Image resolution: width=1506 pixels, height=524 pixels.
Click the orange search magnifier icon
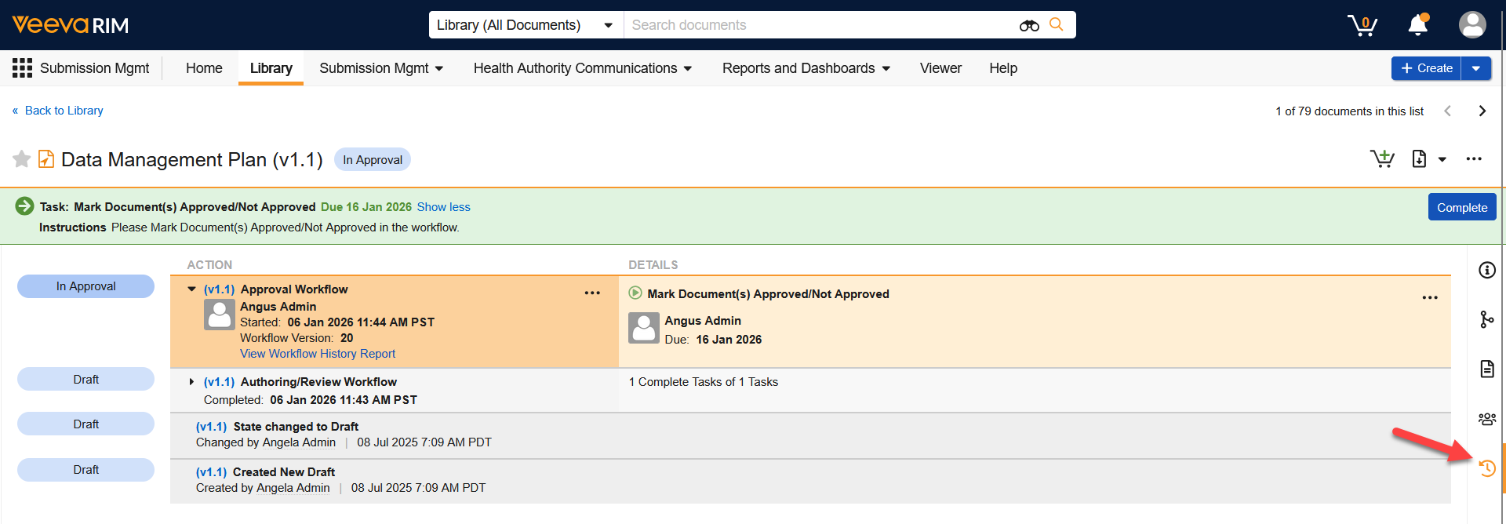click(x=1057, y=24)
